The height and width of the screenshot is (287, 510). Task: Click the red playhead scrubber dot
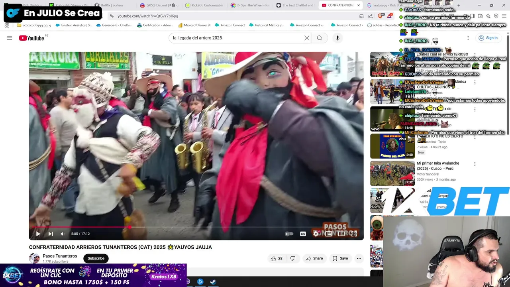(130, 227)
